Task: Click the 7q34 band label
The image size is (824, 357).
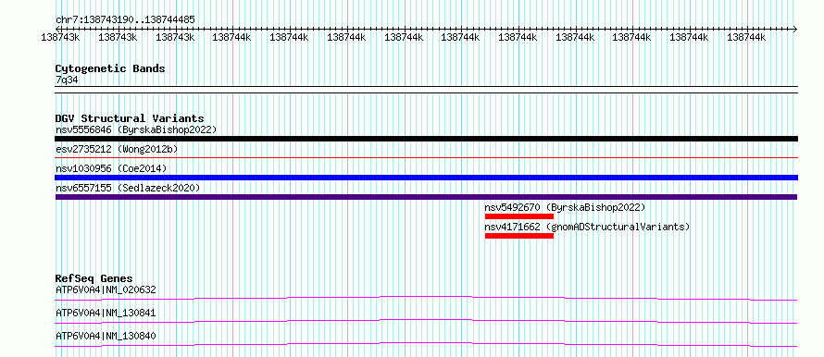Action: [67, 80]
